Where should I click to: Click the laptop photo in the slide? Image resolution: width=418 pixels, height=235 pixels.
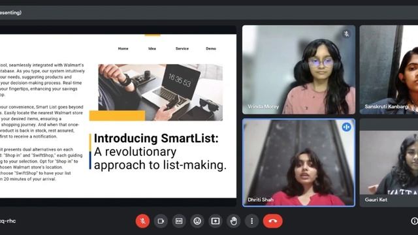click(160, 92)
